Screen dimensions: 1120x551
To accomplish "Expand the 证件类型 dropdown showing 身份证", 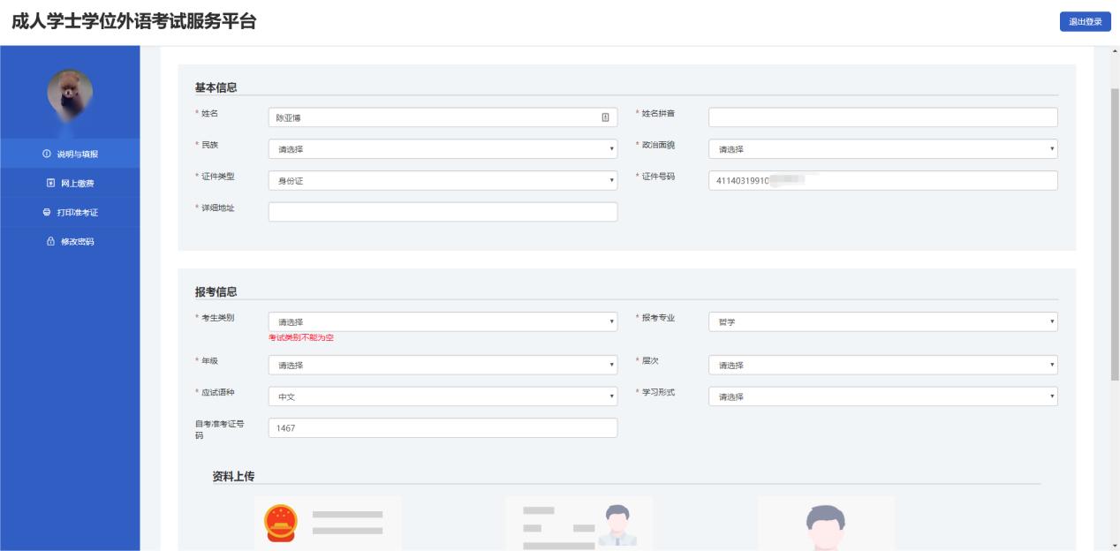I will [443, 180].
